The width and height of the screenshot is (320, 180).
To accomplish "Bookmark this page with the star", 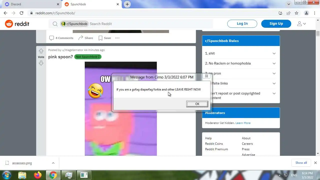I will pos(296,13).
